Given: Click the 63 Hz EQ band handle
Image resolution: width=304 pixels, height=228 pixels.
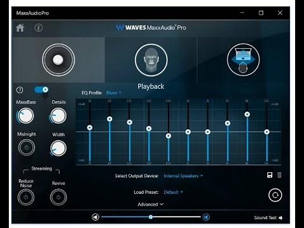Looking at the screenshot, I should [110, 119].
